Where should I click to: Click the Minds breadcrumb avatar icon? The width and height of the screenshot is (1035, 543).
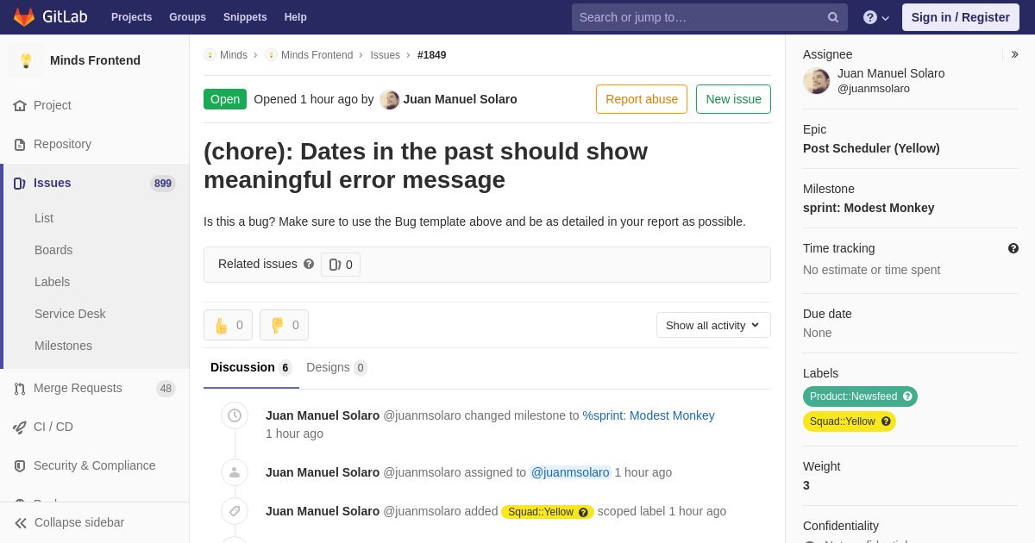[210, 55]
